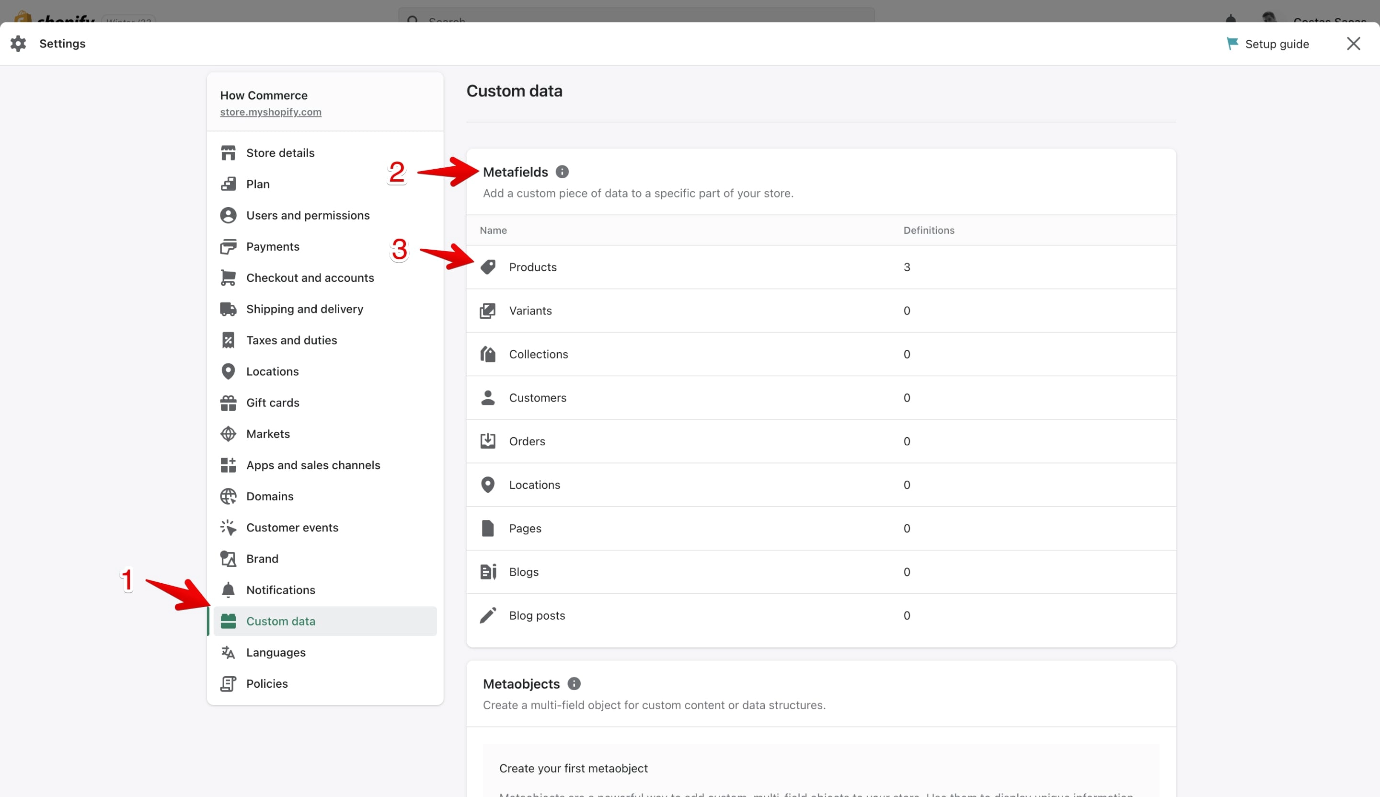This screenshot has width=1380, height=797.
Task: Show Metafields info tooltip icon
Action: (562, 172)
